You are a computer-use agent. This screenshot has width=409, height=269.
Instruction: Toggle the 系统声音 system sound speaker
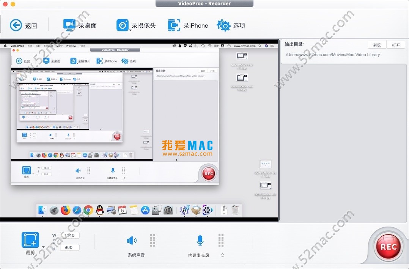coord(131,240)
